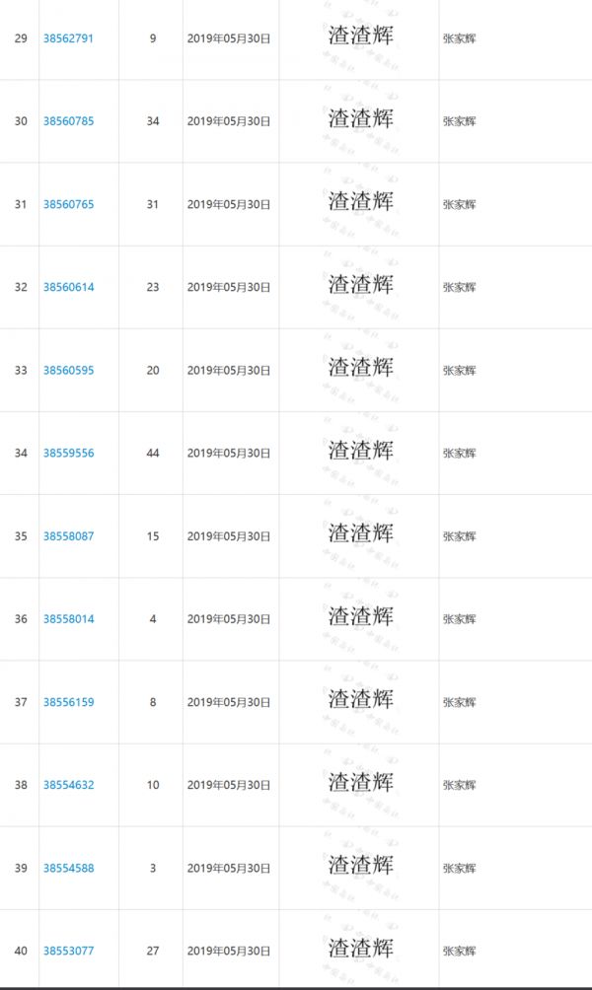
Task: Open trademark record 38559556
Action: [x=68, y=454]
